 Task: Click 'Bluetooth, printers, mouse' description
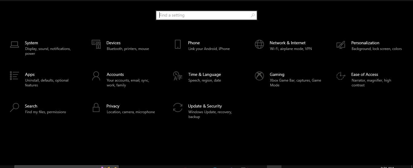click(x=128, y=49)
